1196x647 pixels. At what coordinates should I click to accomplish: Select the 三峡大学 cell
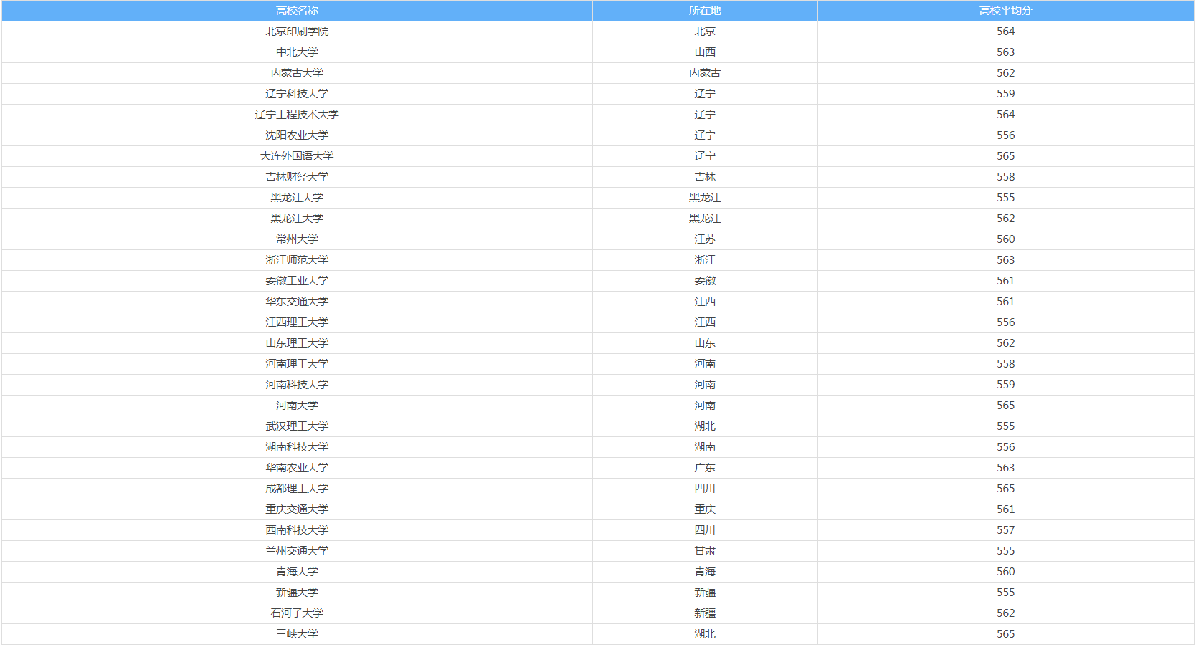[297, 634]
